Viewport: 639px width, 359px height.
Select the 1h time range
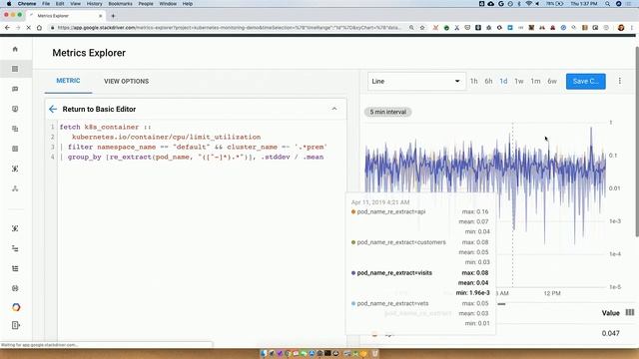tap(473, 81)
